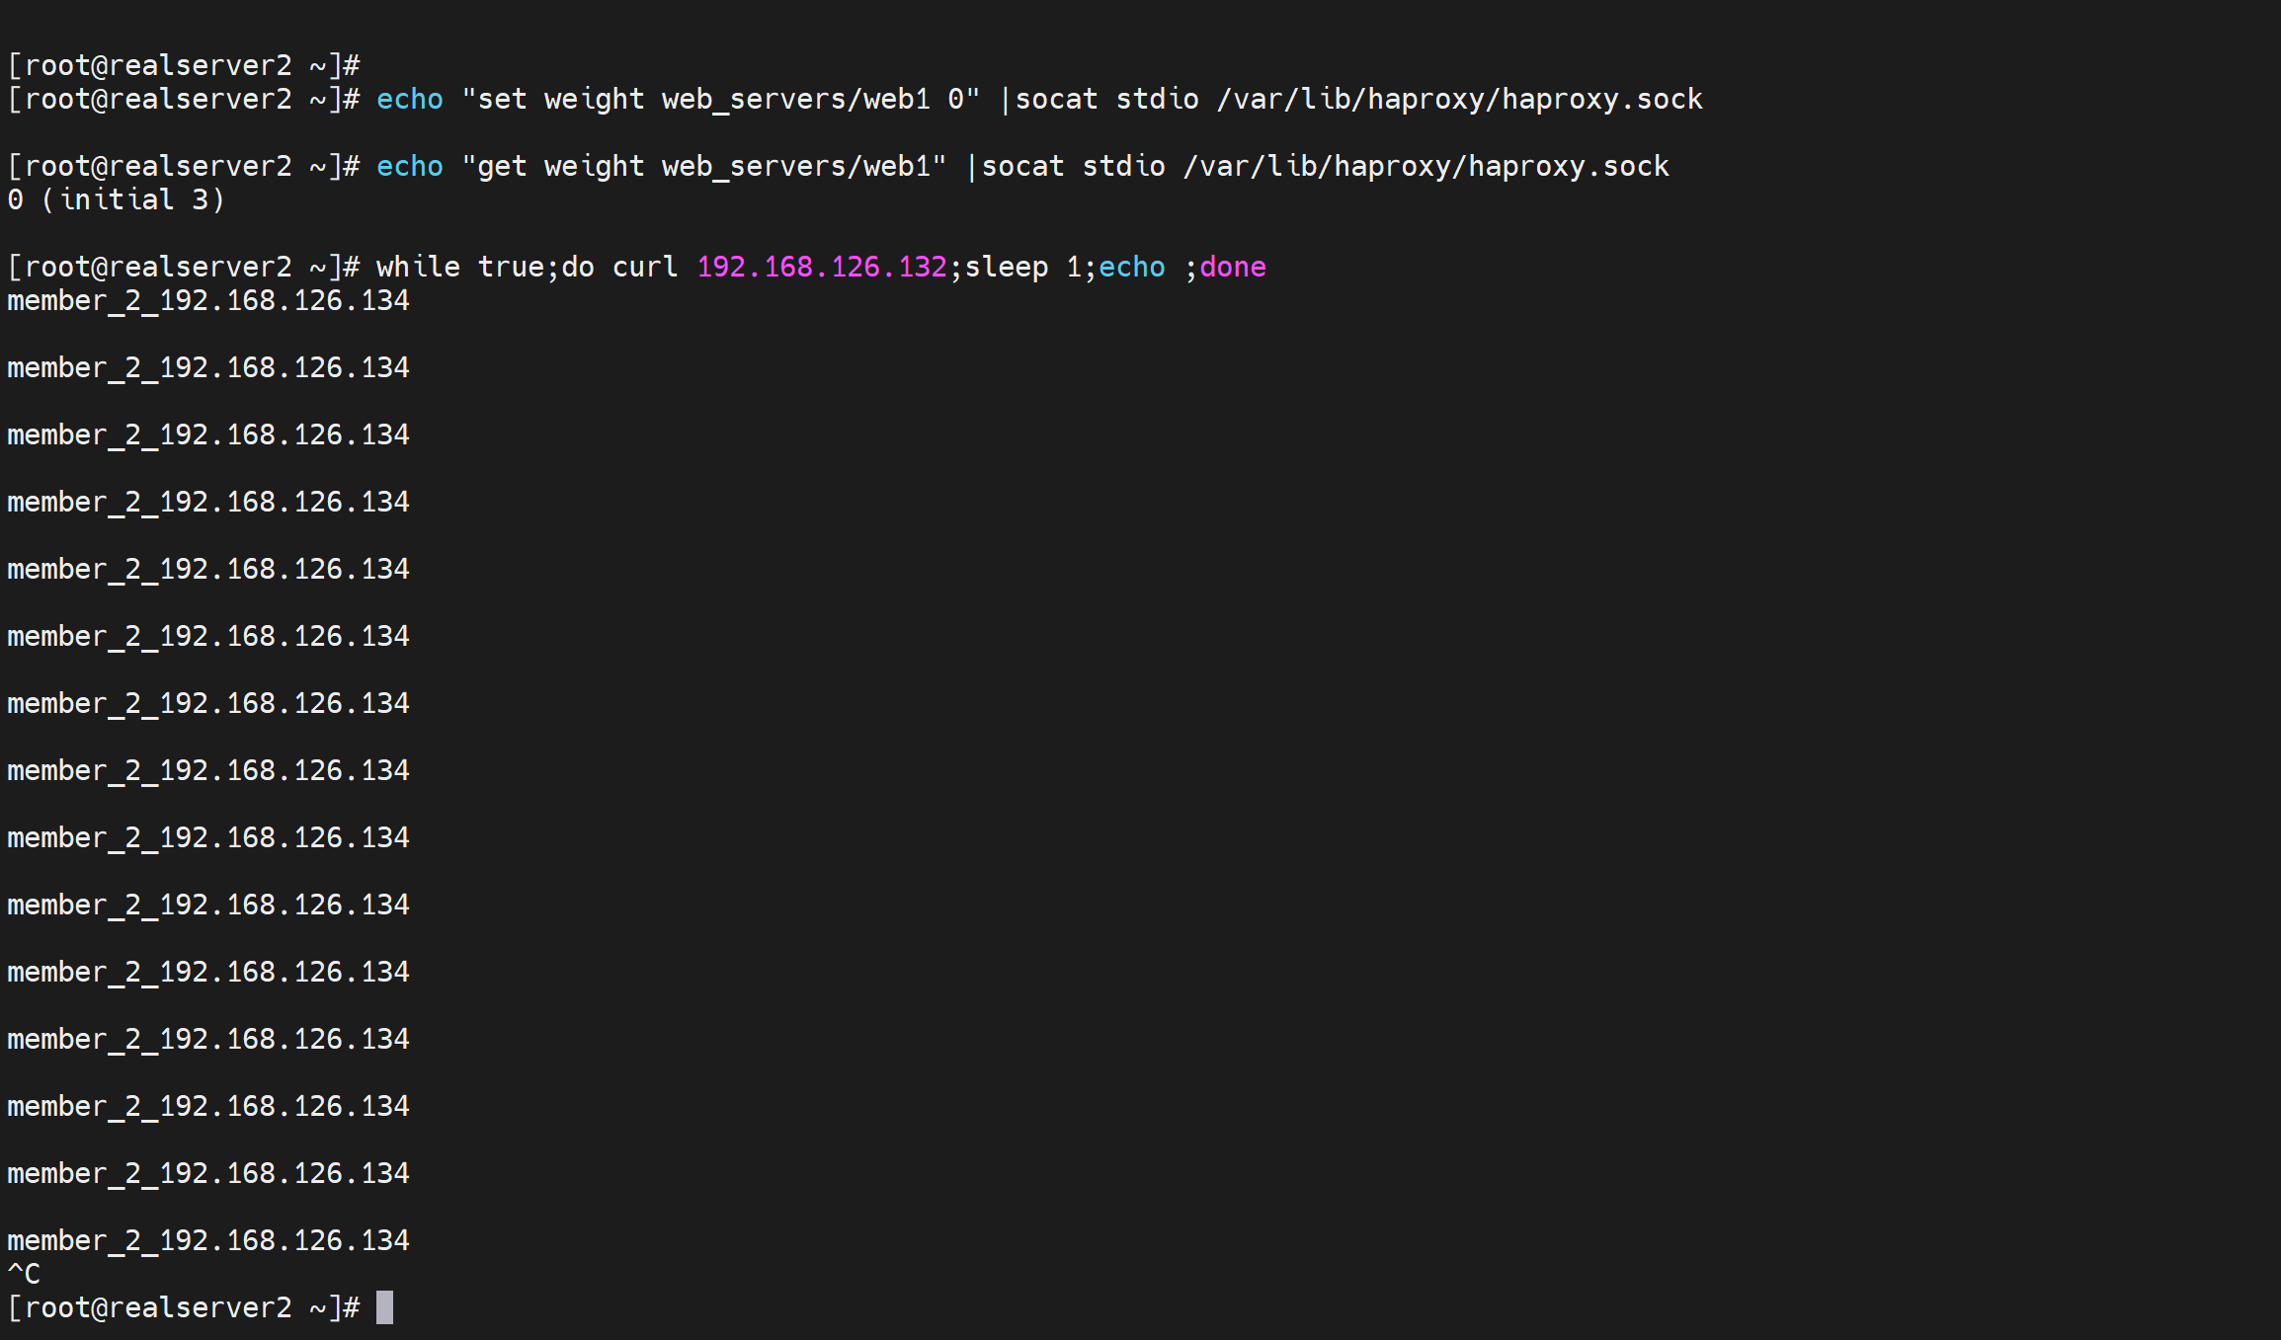Click the word socat in the set weight command
This screenshot has height=1340, width=2281.
(x=1056, y=99)
